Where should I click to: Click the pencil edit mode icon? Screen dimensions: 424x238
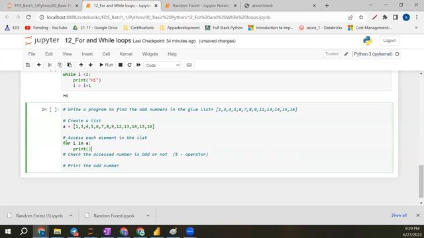point(346,54)
